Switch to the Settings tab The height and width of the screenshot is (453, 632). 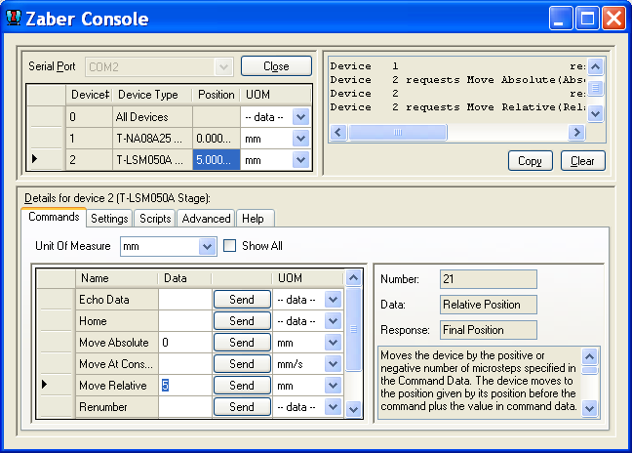point(109,219)
